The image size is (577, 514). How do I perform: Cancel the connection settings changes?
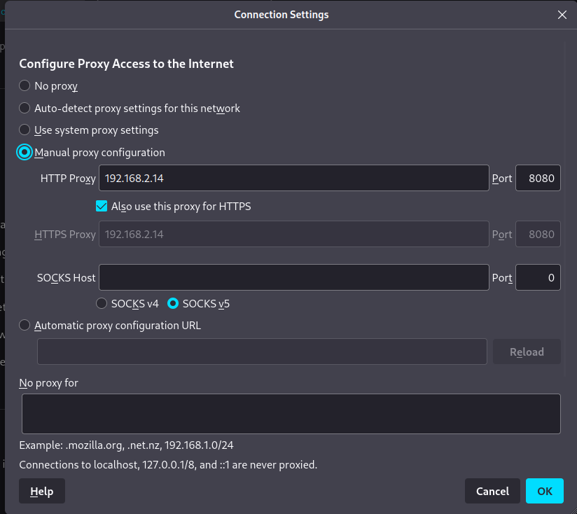[492, 491]
